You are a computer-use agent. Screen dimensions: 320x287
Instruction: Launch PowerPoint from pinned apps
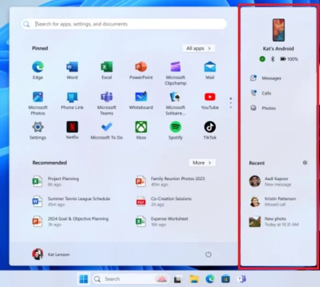[141, 70]
